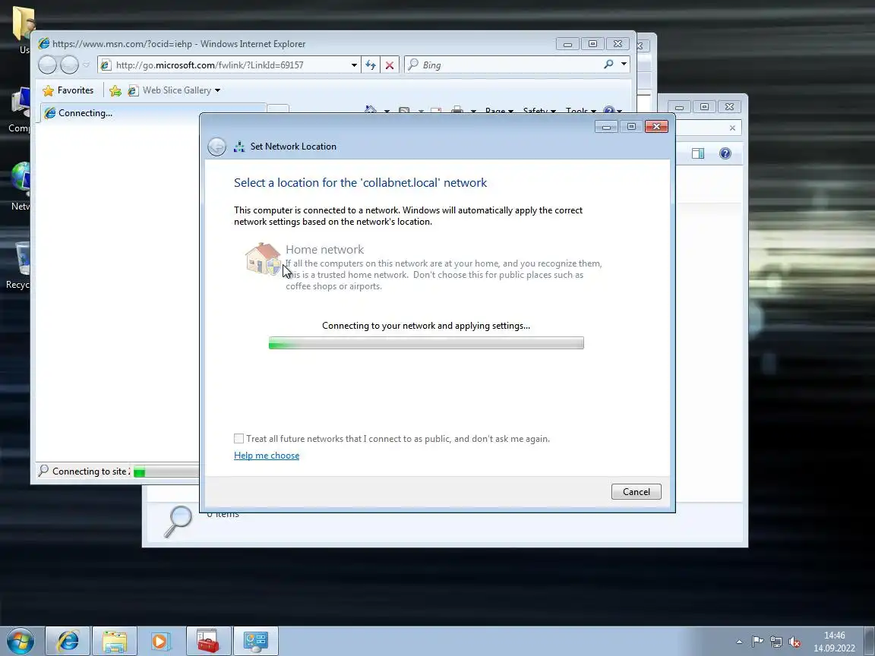This screenshot has height=656, width=875.
Task: Click 'Connecting to your network' status text
Action: pyautogui.click(x=426, y=326)
